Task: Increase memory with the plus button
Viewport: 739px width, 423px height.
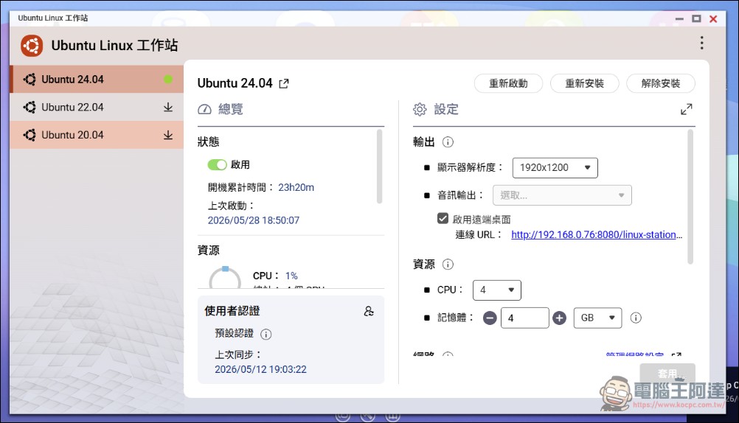Action: tap(560, 318)
